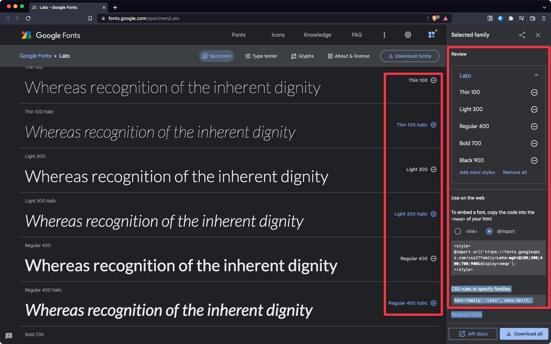Open the playlist/media queue icon
This screenshot has height=344, width=551.
pyautogui.click(x=521, y=18)
